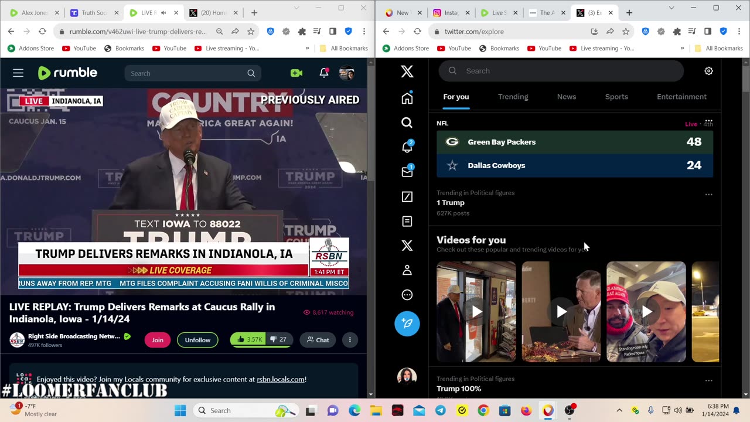Expand hidden bookmarks in Rumble window
The width and height of the screenshot is (750, 422).
point(307,49)
